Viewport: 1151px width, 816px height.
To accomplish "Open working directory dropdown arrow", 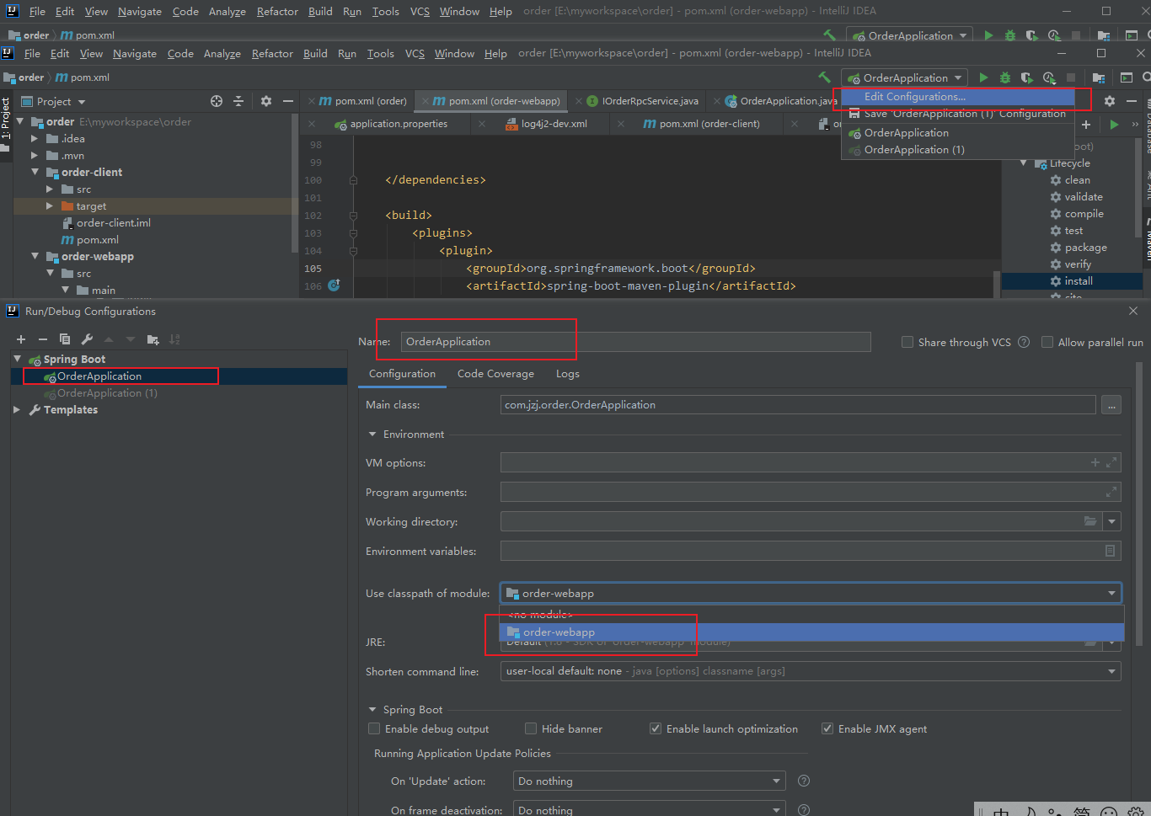I will point(1112,521).
